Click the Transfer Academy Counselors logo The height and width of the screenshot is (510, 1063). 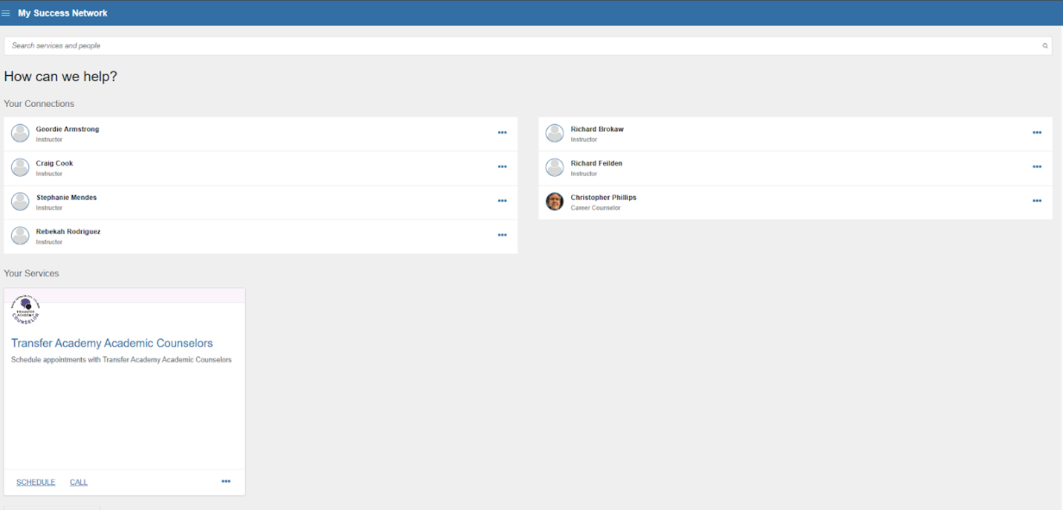[x=25, y=310]
